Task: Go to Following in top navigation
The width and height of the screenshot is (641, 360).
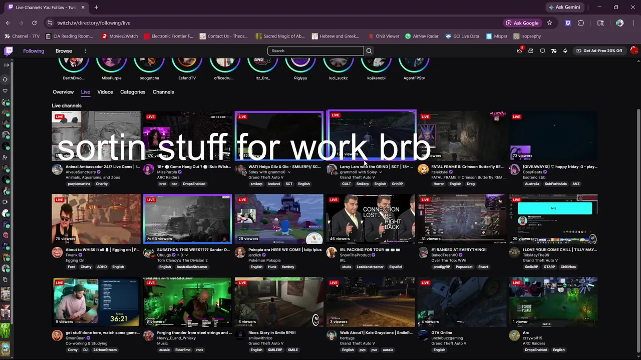Action: click(x=34, y=50)
